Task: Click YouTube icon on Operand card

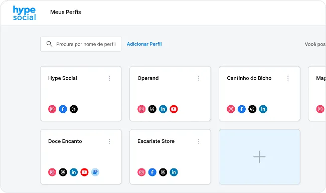Action: click(x=174, y=109)
